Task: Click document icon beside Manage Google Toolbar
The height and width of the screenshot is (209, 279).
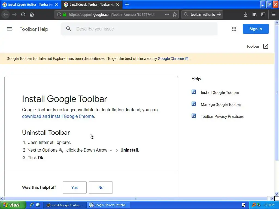Action: pos(194,104)
